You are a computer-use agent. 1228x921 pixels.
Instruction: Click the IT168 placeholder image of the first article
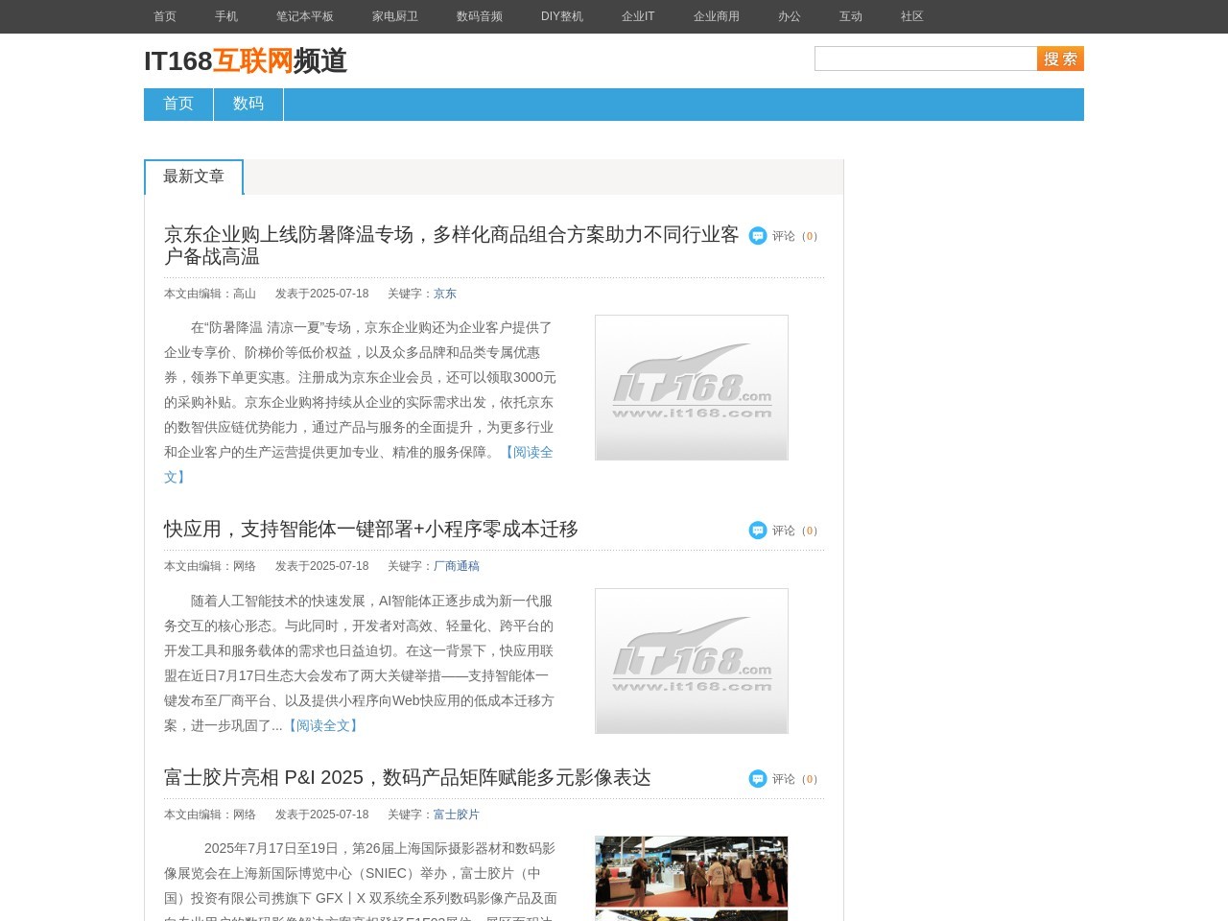pos(691,387)
